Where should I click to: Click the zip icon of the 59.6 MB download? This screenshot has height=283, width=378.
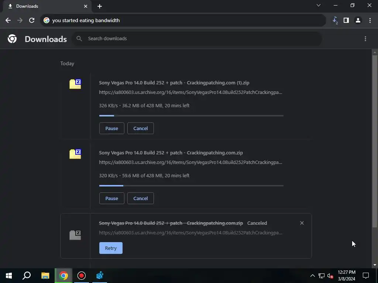[x=75, y=154]
